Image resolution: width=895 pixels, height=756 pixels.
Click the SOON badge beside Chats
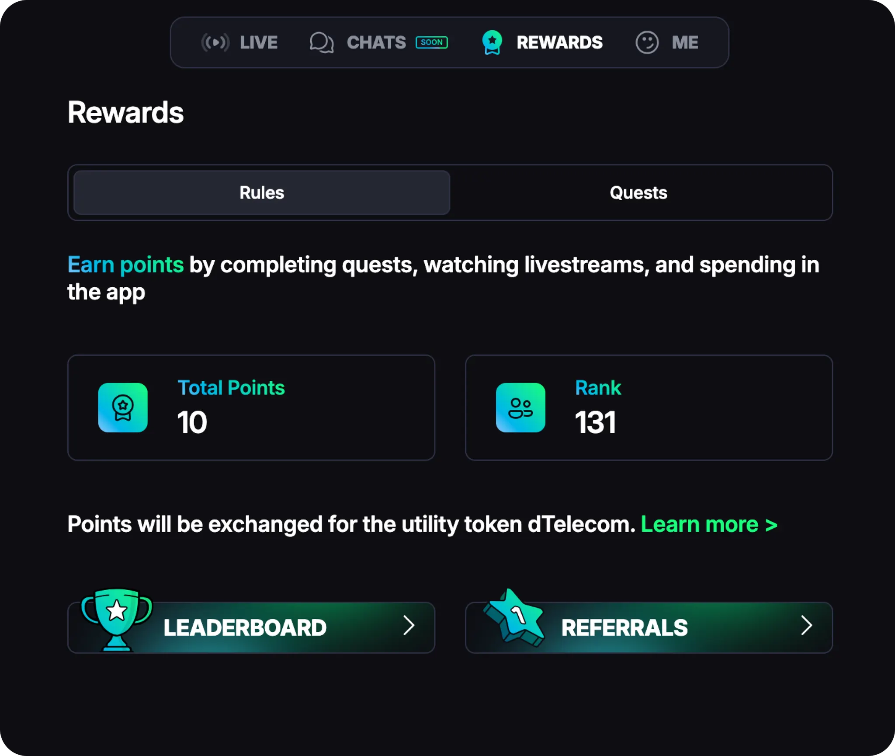coord(431,42)
